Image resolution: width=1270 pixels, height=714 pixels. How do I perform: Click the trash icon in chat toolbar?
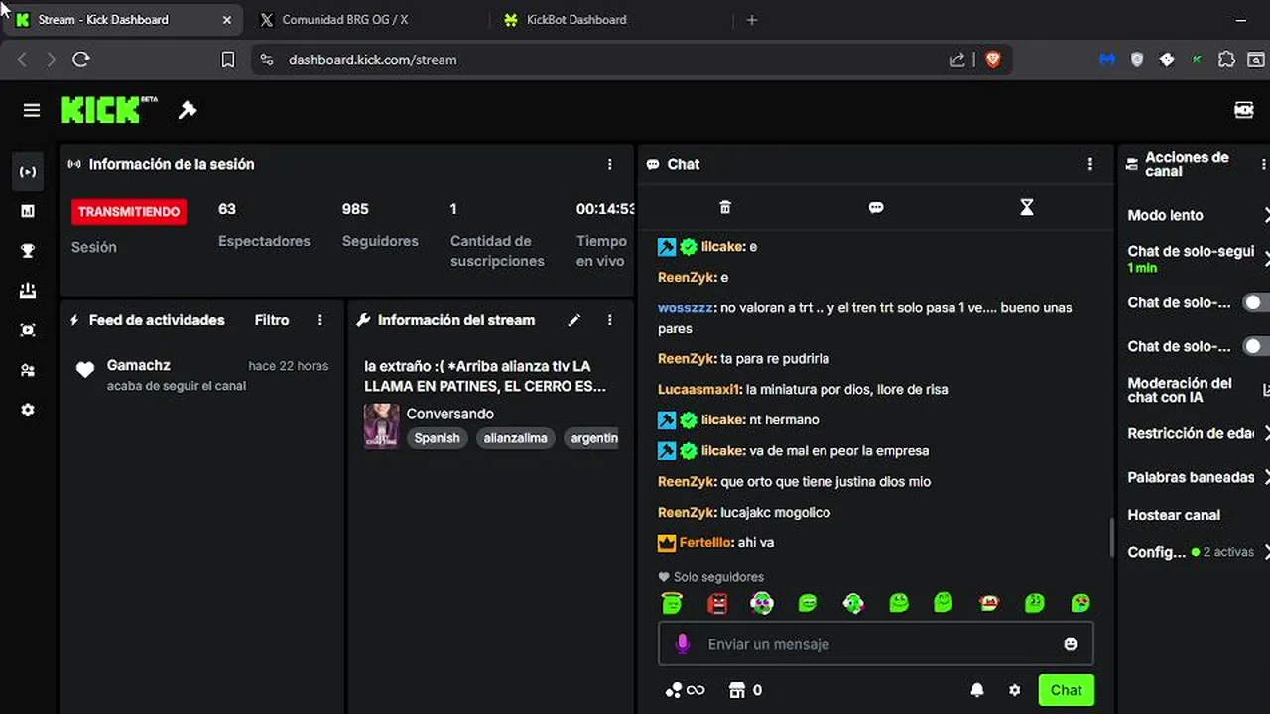click(725, 207)
